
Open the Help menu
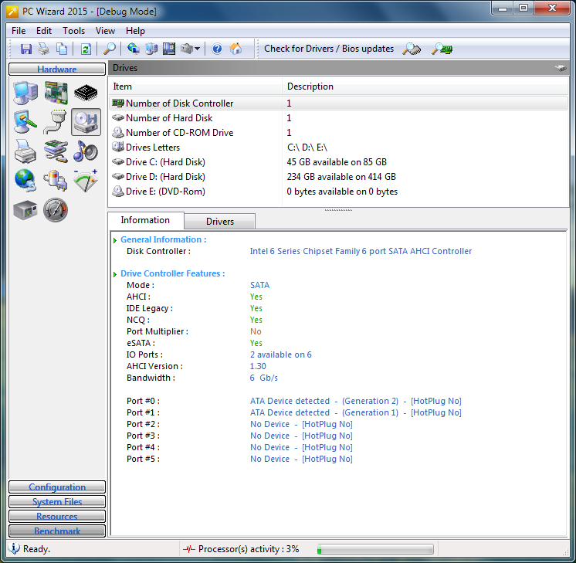pos(135,31)
